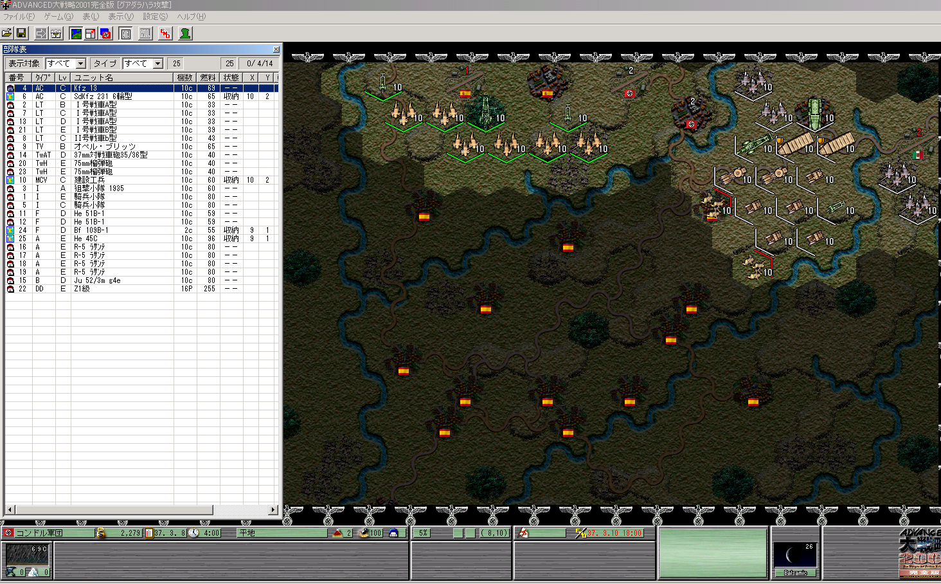Click the unit icon for row He 45C
Screen dimensions: 941x584
tap(10, 239)
